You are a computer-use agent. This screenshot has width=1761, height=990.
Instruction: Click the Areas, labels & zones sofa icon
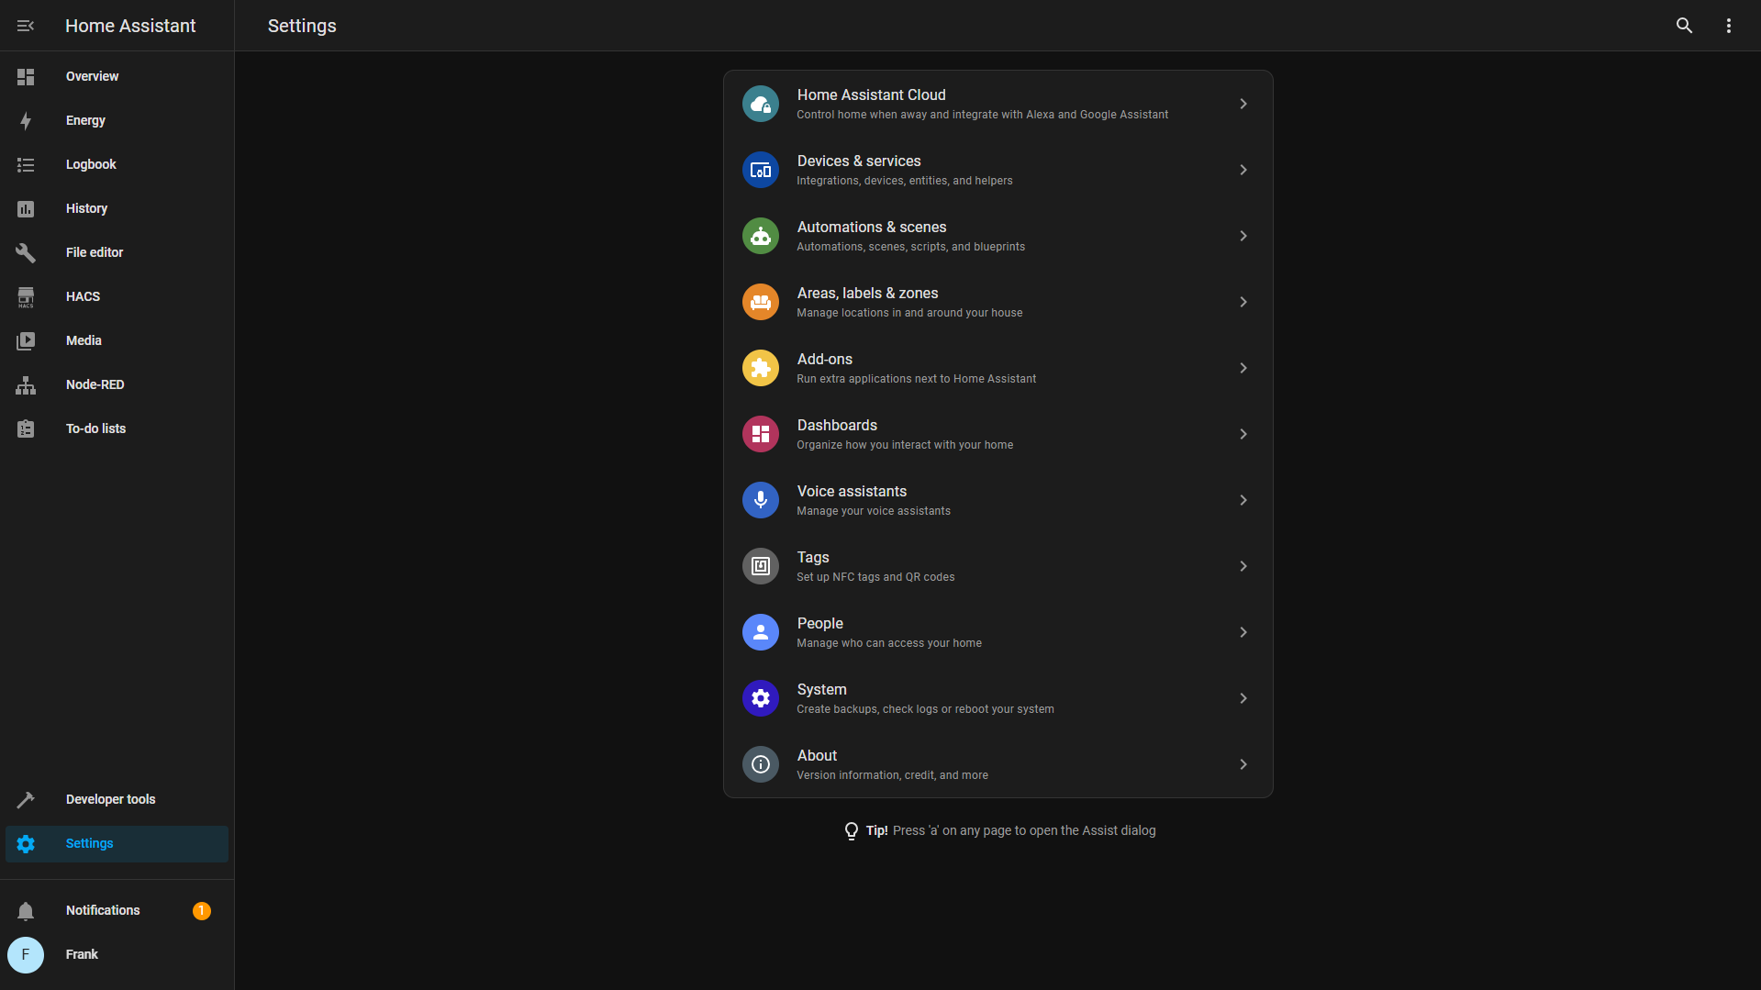coord(761,302)
